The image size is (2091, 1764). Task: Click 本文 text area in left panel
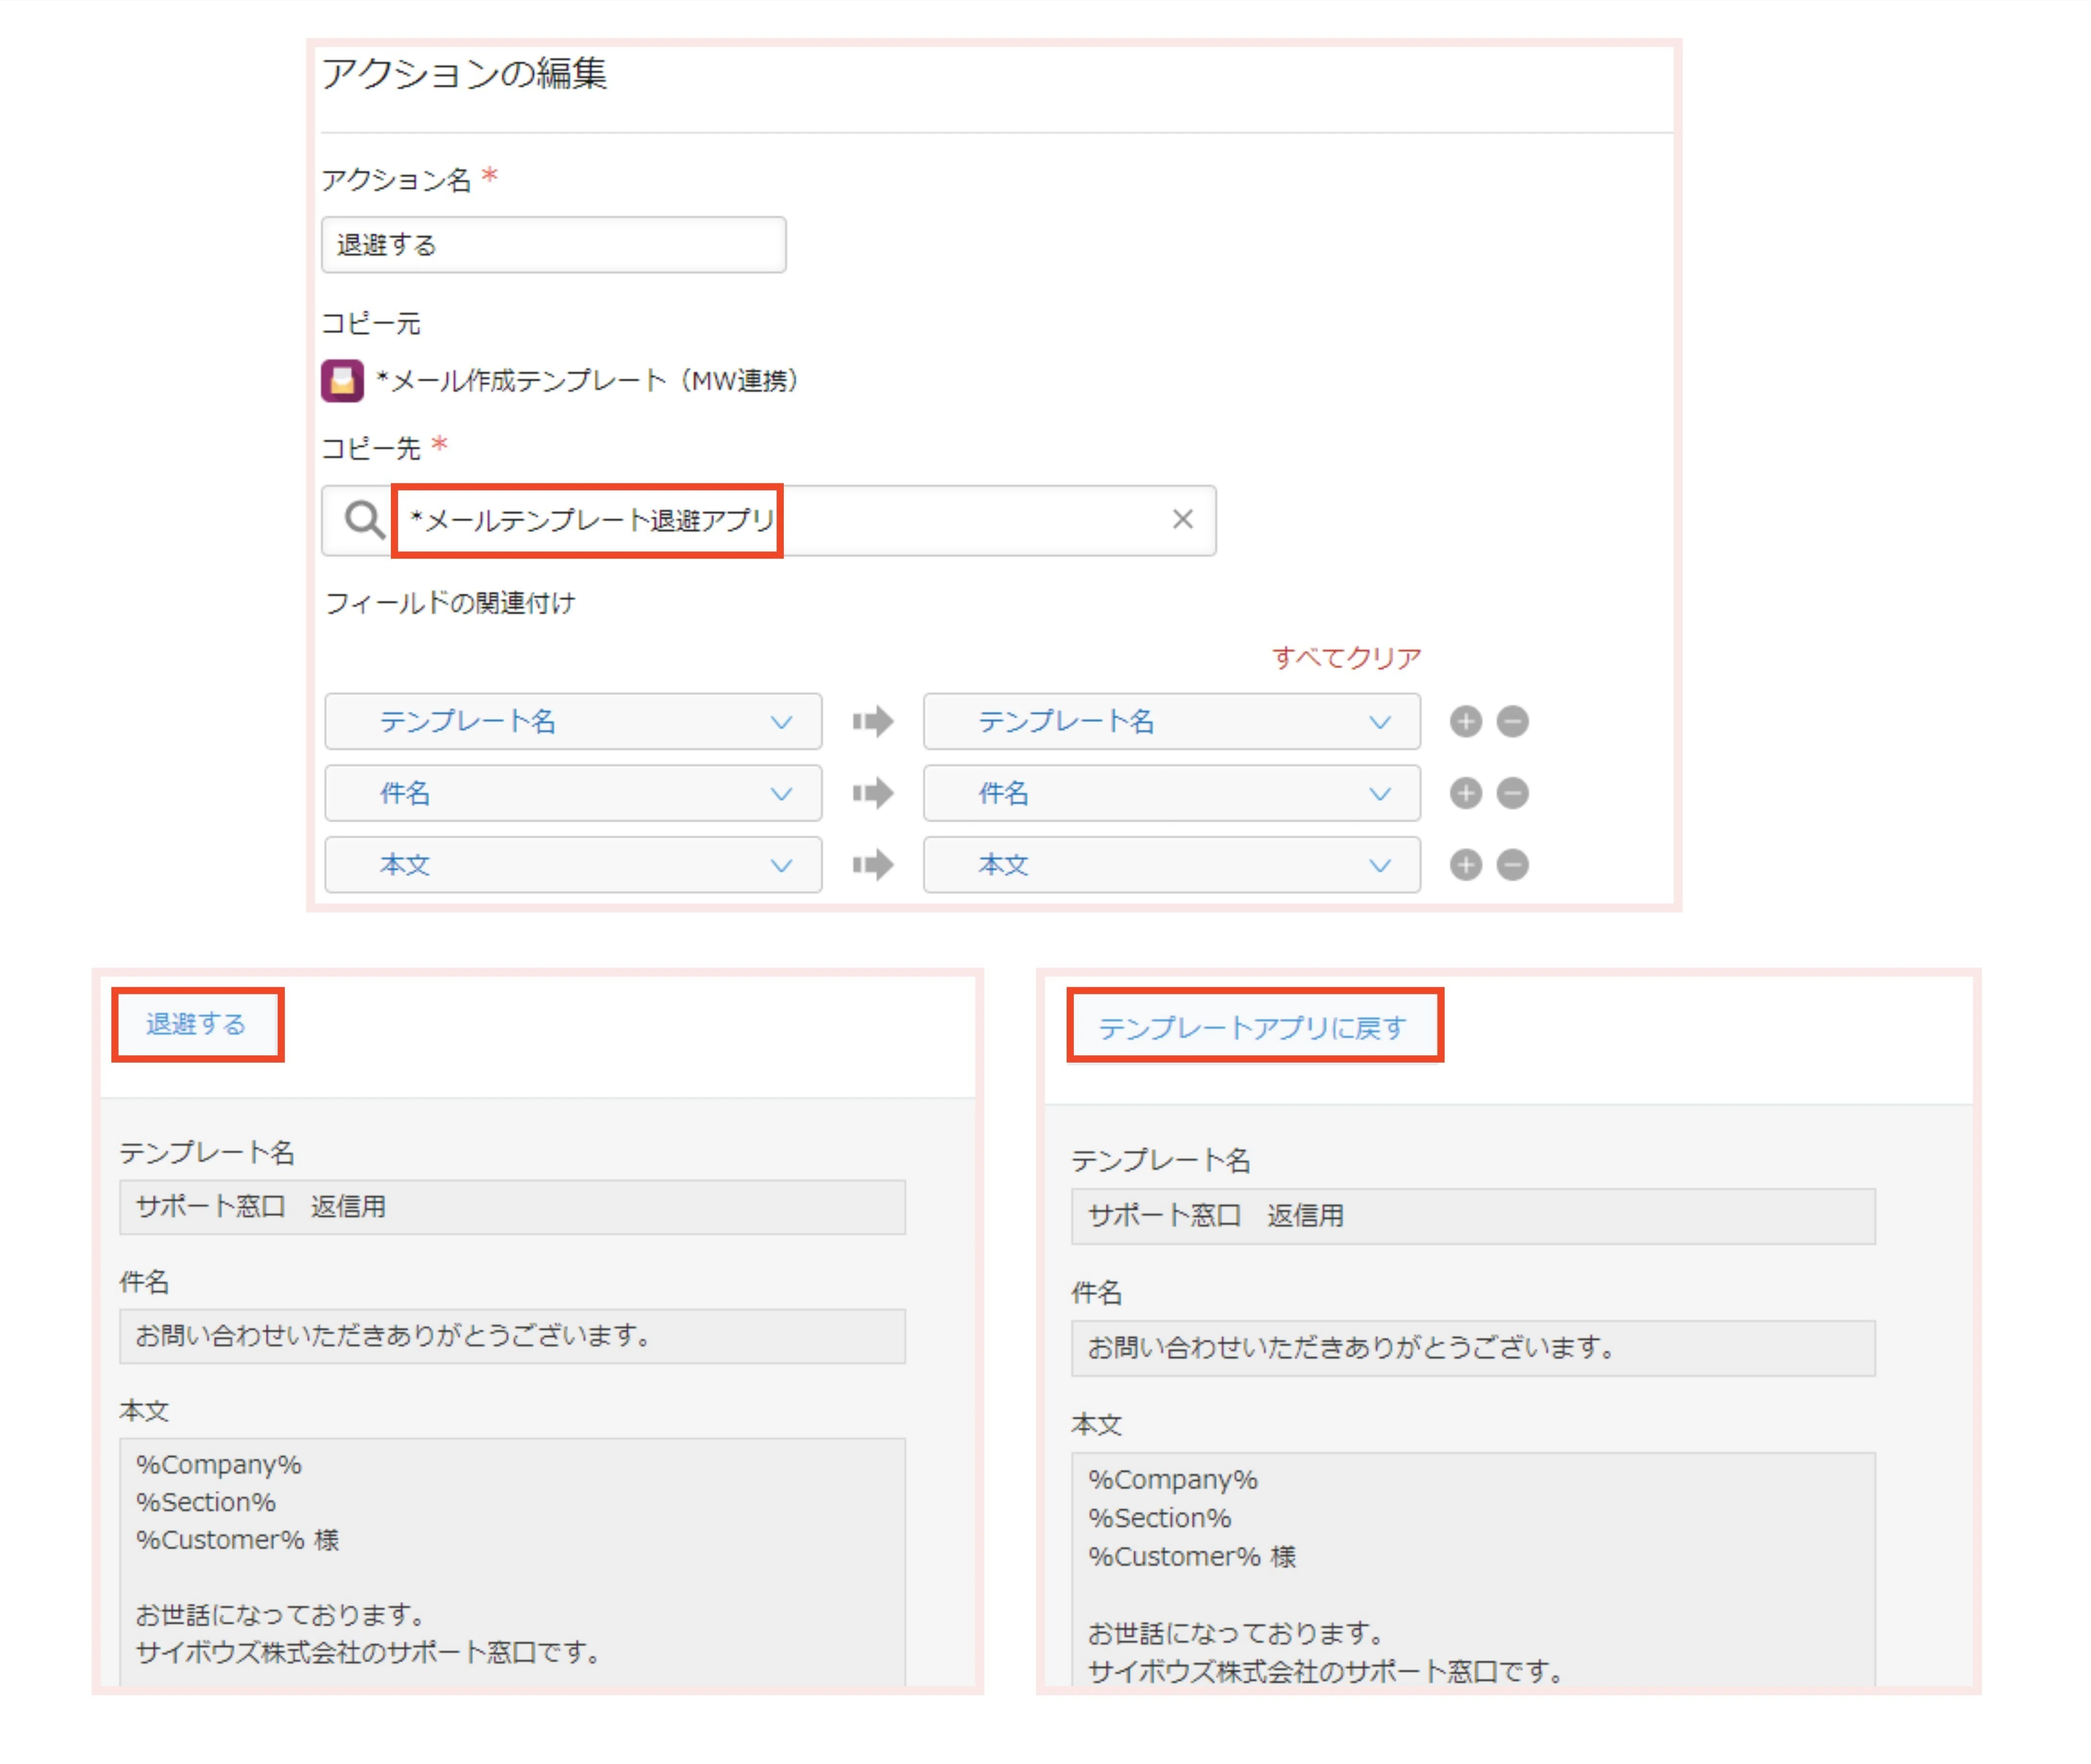pyautogui.click(x=512, y=1562)
